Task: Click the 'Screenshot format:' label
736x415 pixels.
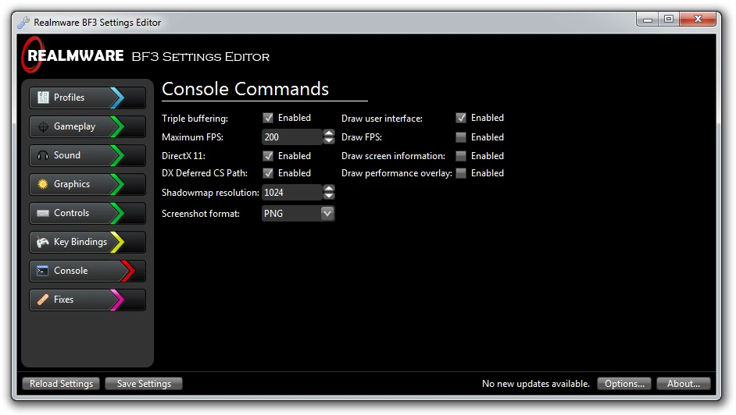Action: point(201,214)
